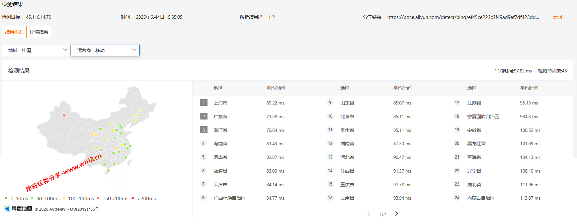The height and width of the screenshot is (224, 577).
Task: Click the share link URL text
Action: pyautogui.click(x=463, y=17)
